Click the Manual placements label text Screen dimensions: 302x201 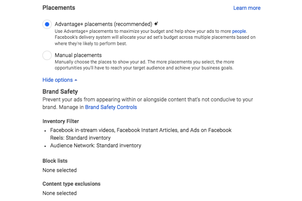[x=78, y=55]
